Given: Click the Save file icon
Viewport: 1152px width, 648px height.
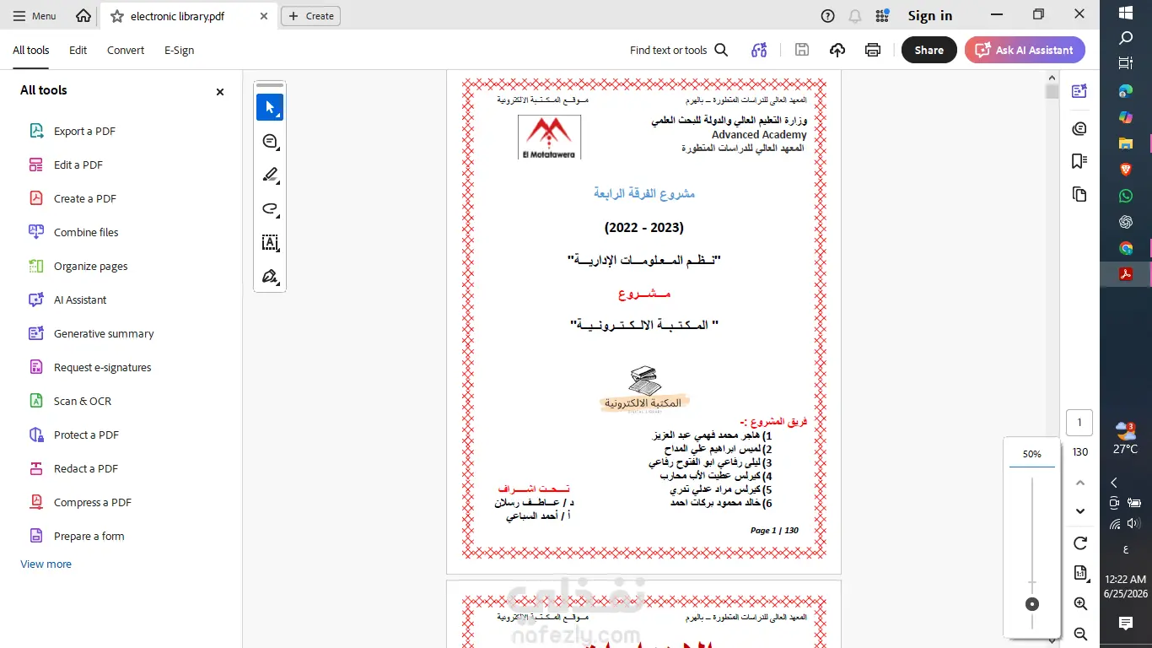Looking at the screenshot, I should tap(802, 50).
